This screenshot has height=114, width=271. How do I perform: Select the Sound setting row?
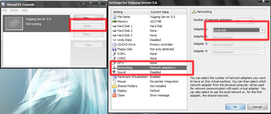click(x=149, y=72)
